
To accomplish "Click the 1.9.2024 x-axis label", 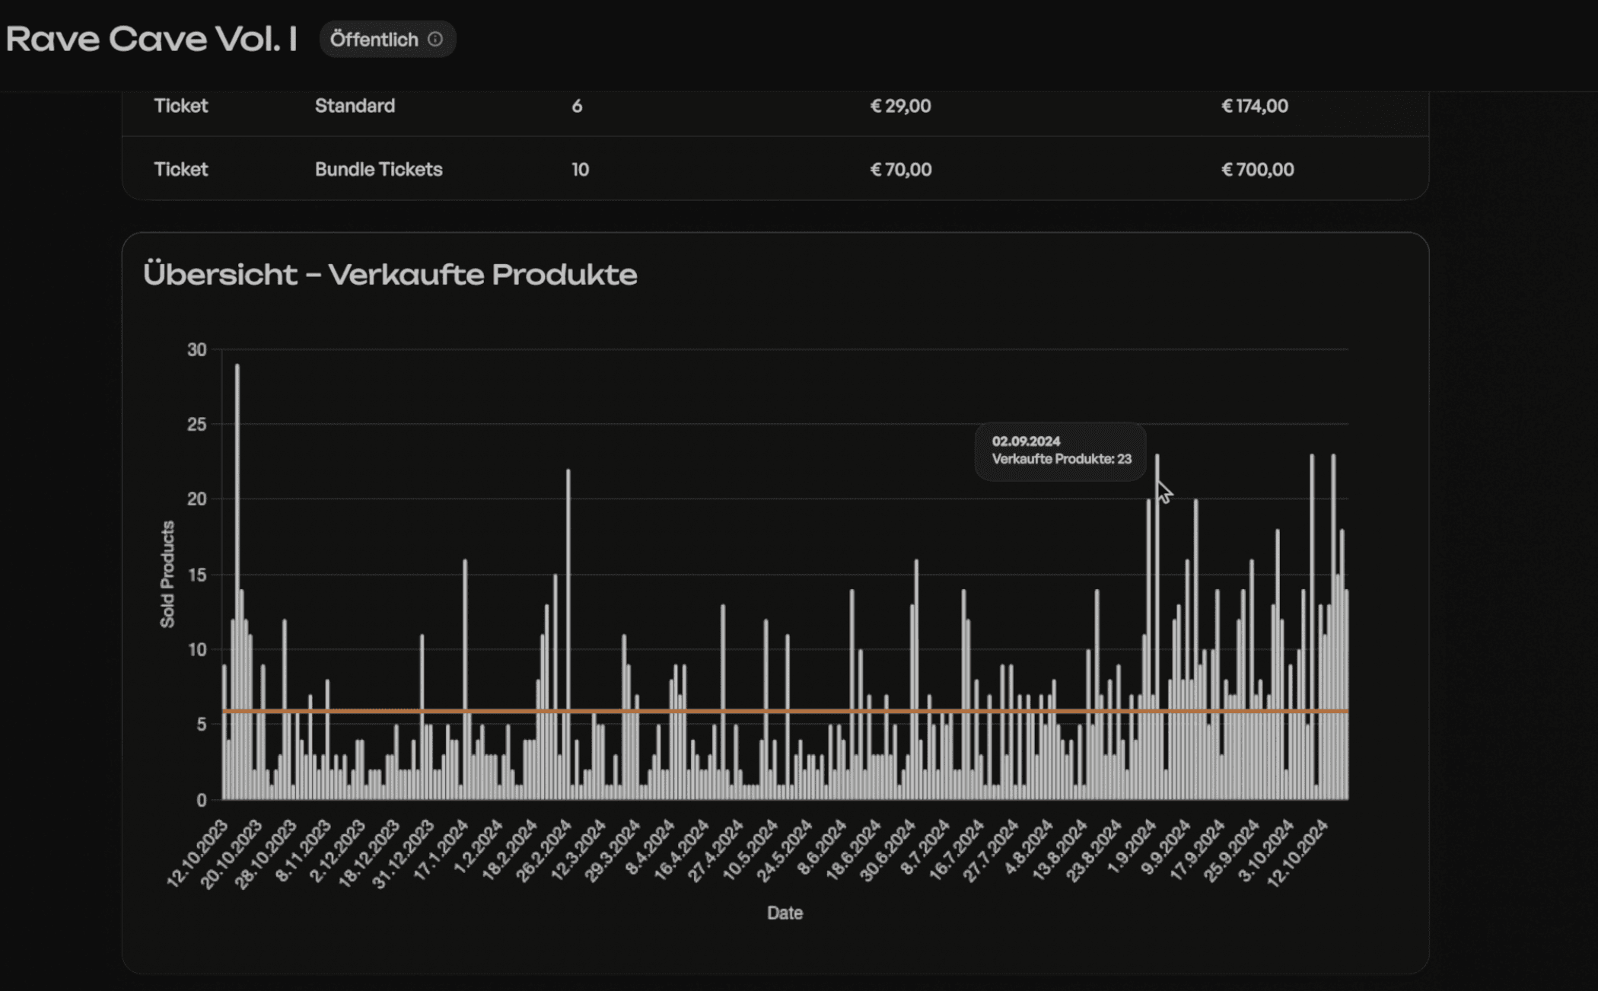I will 1131,847.
